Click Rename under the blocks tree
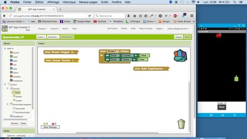Viewport: 247px width, 139px height. tap(15, 124)
